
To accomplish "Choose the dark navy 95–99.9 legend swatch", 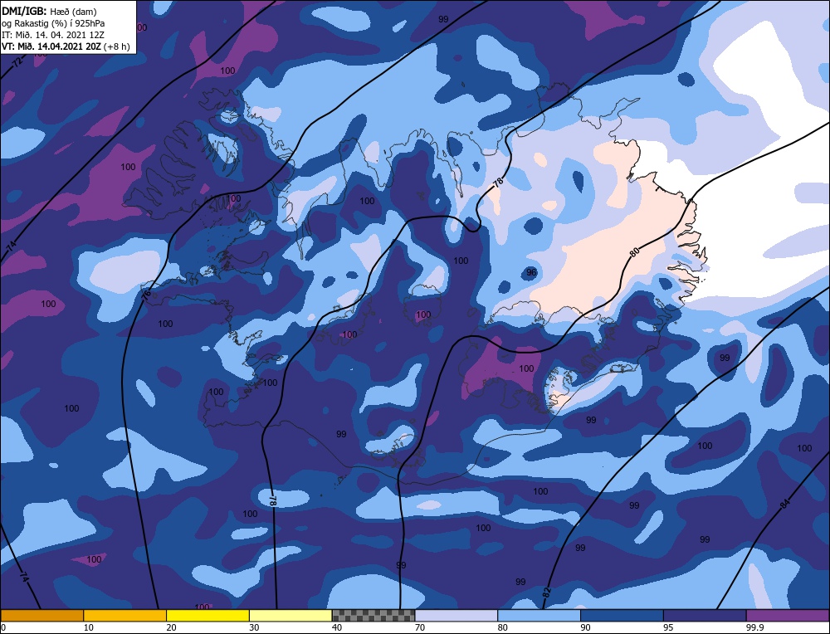I will 705,615.
